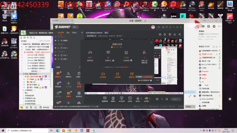The height and width of the screenshot is (133, 237).
Task: Add the 摄像头 camera source
Action: [x=113, y=99]
